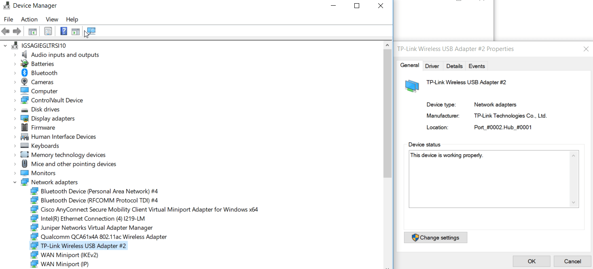Click the Change settings button
Screen dimensions: 593x269
(x=436, y=237)
